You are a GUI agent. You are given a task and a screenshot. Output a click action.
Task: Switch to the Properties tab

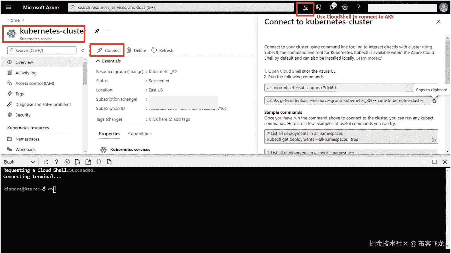[x=110, y=134]
